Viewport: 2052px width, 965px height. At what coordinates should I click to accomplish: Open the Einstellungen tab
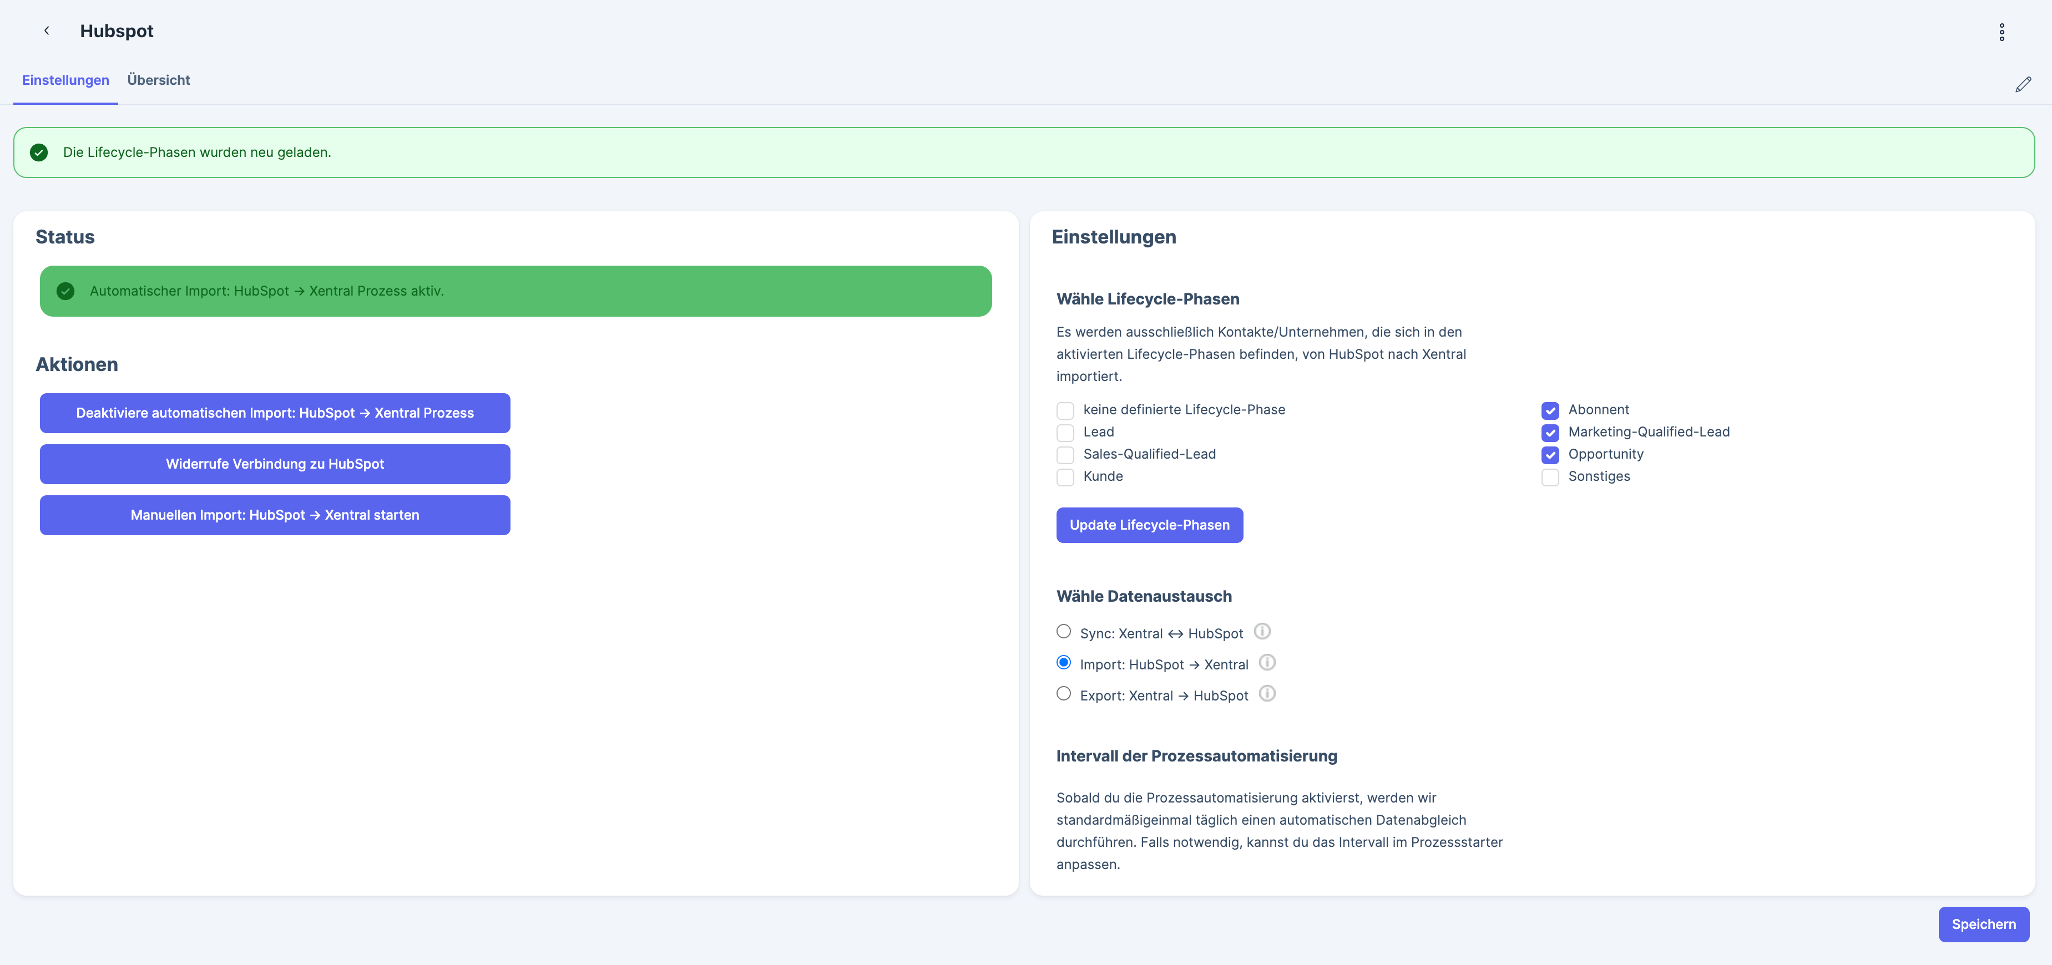pyautogui.click(x=65, y=80)
